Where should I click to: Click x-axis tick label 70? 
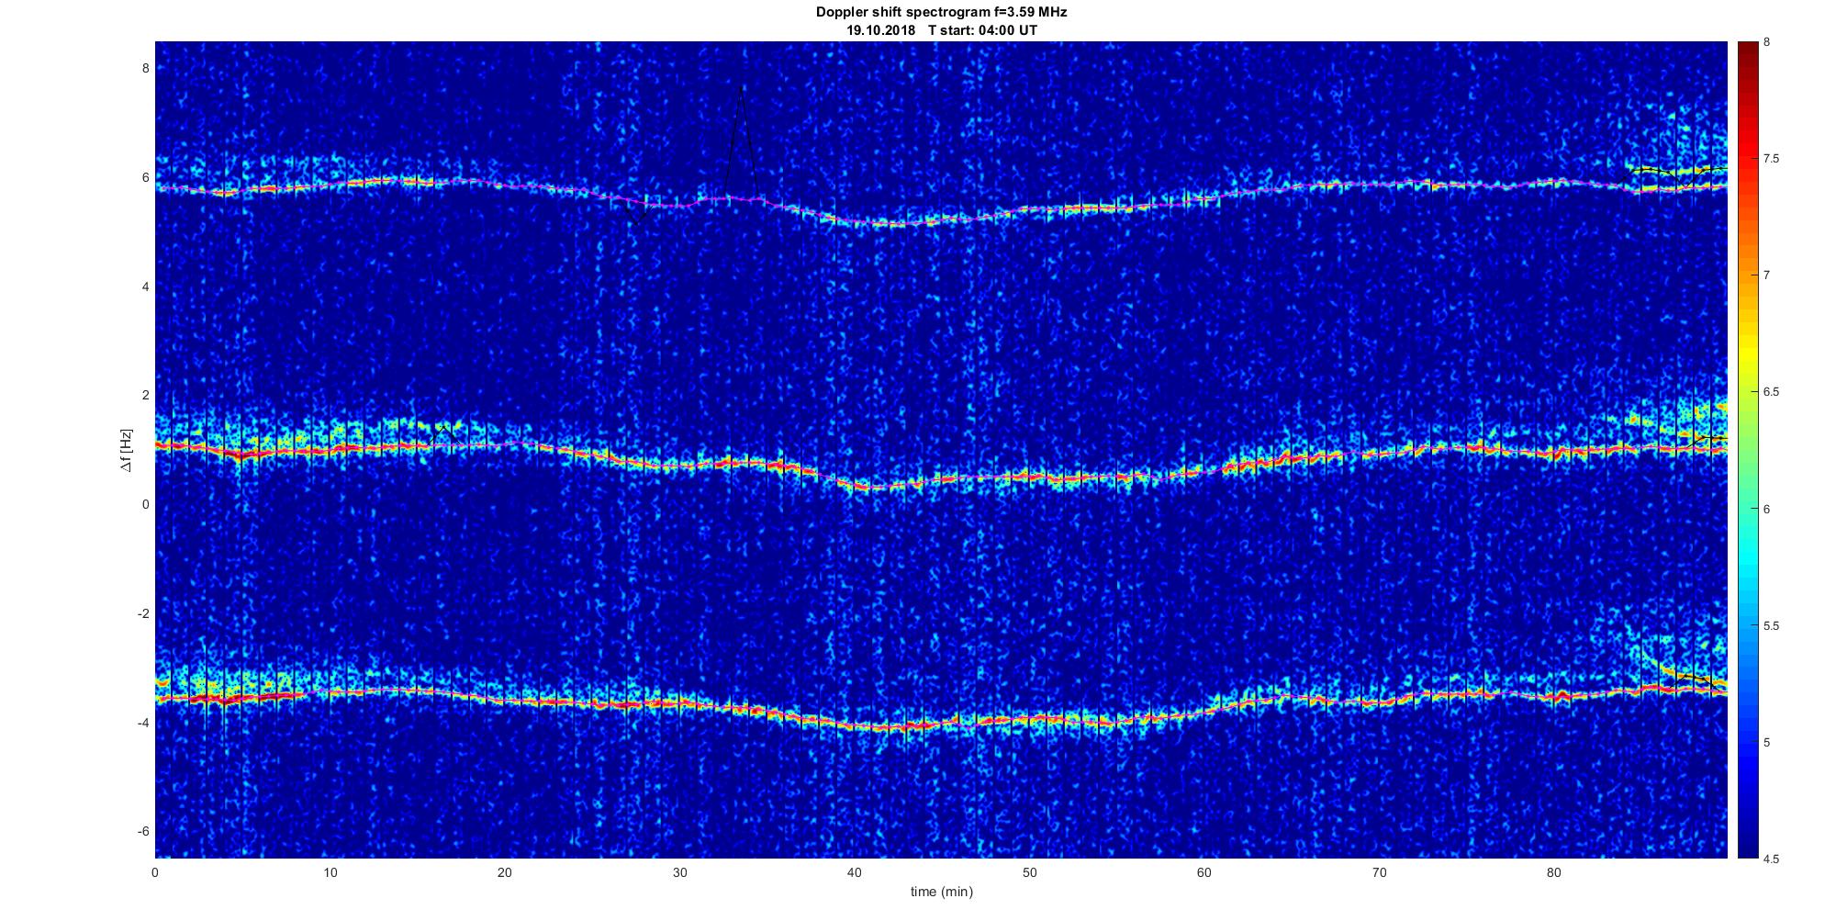click(x=1379, y=872)
